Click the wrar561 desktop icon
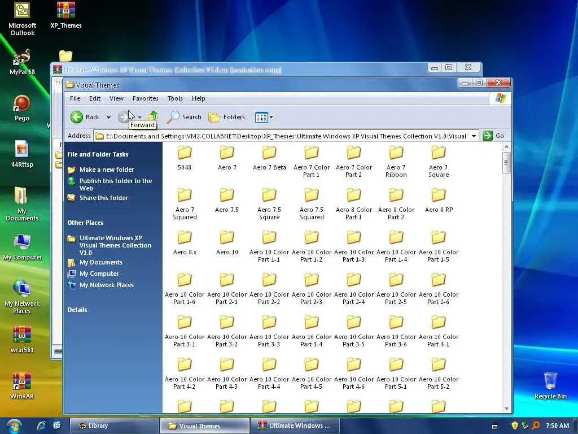578x434 pixels. pos(22,340)
